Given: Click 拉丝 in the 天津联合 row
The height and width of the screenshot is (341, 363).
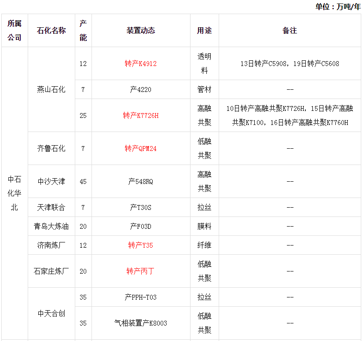Looking at the screenshot, I should tap(205, 207).
